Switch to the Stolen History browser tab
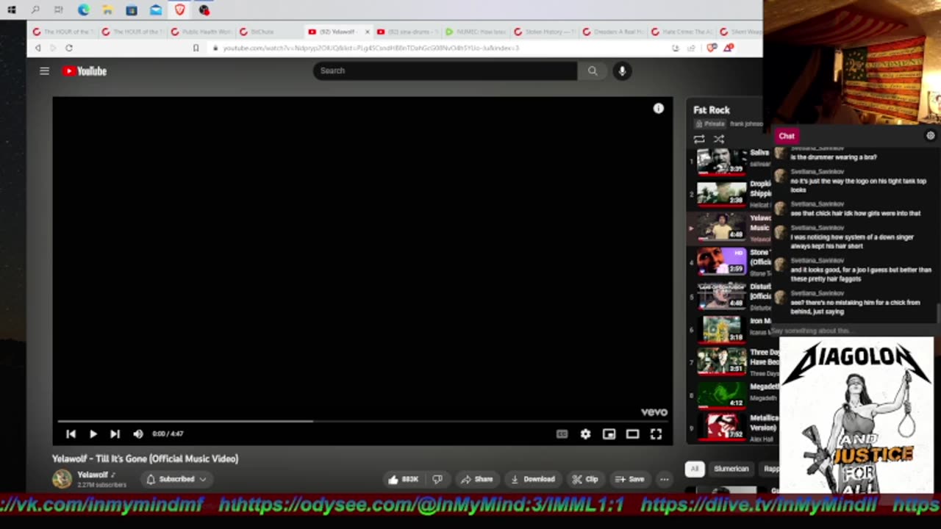Image resolution: width=941 pixels, height=529 pixels. pyautogui.click(x=544, y=32)
